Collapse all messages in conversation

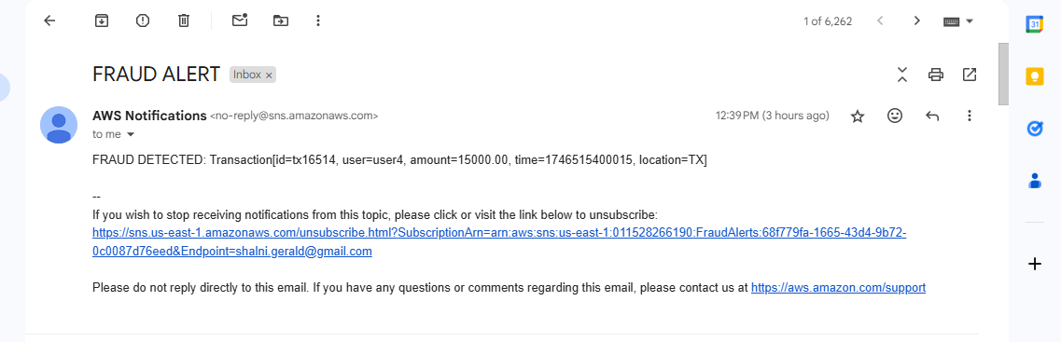pos(902,75)
